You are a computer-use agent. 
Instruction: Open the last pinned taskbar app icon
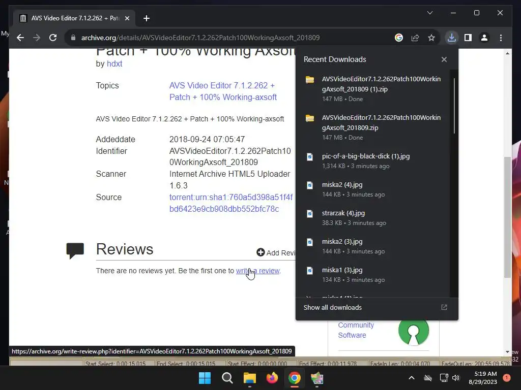click(x=317, y=378)
